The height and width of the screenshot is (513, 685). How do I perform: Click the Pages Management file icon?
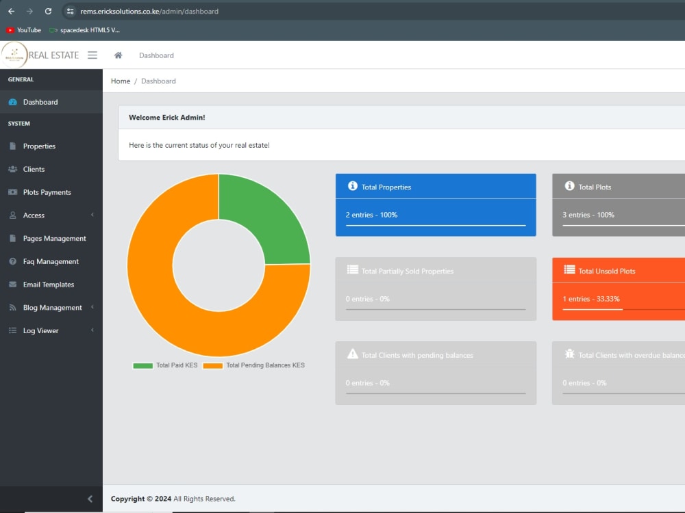point(12,239)
